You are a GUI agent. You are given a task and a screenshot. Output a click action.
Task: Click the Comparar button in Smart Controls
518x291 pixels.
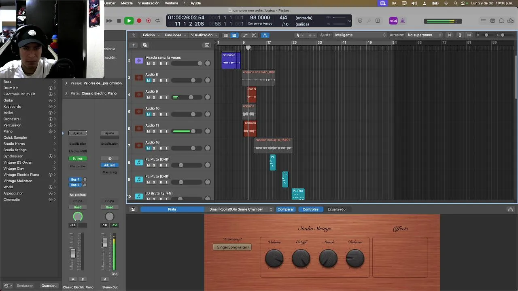click(x=286, y=209)
